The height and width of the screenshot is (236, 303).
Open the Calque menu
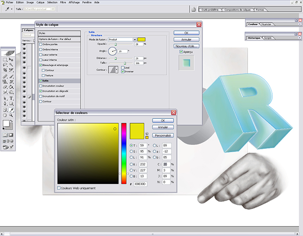tap(40, 2)
